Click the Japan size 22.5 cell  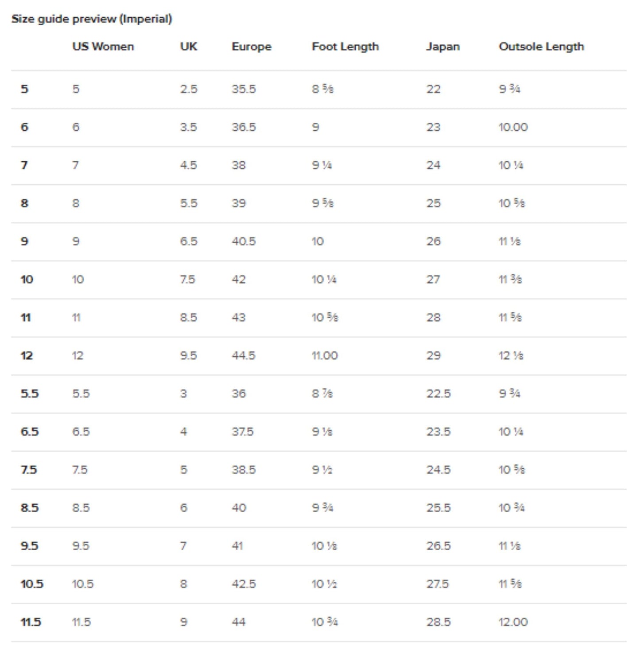(438, 394)
